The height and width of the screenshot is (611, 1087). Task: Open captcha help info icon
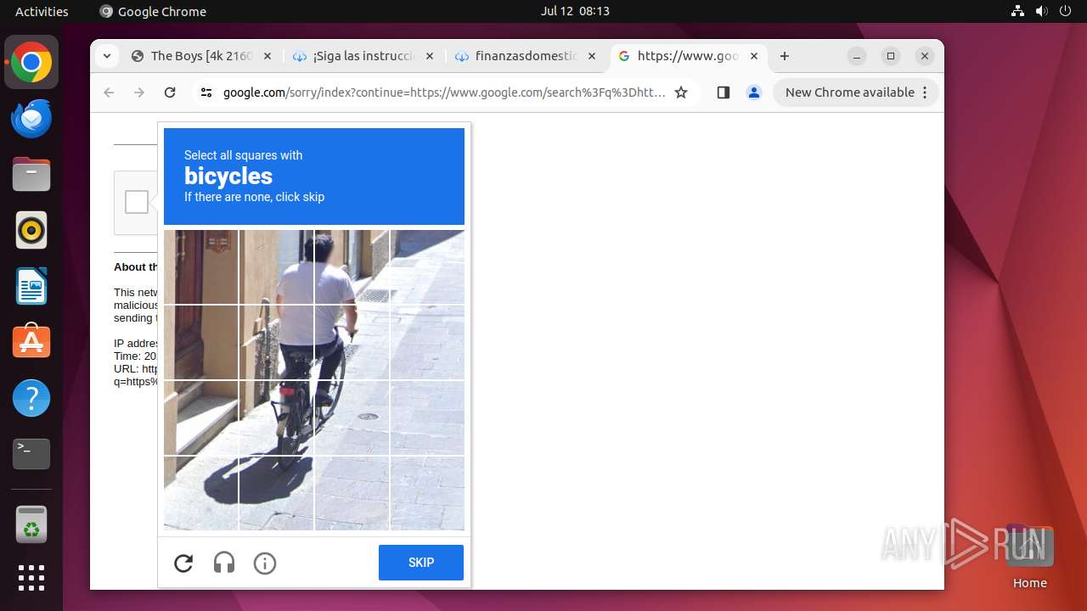pos(265,563)
